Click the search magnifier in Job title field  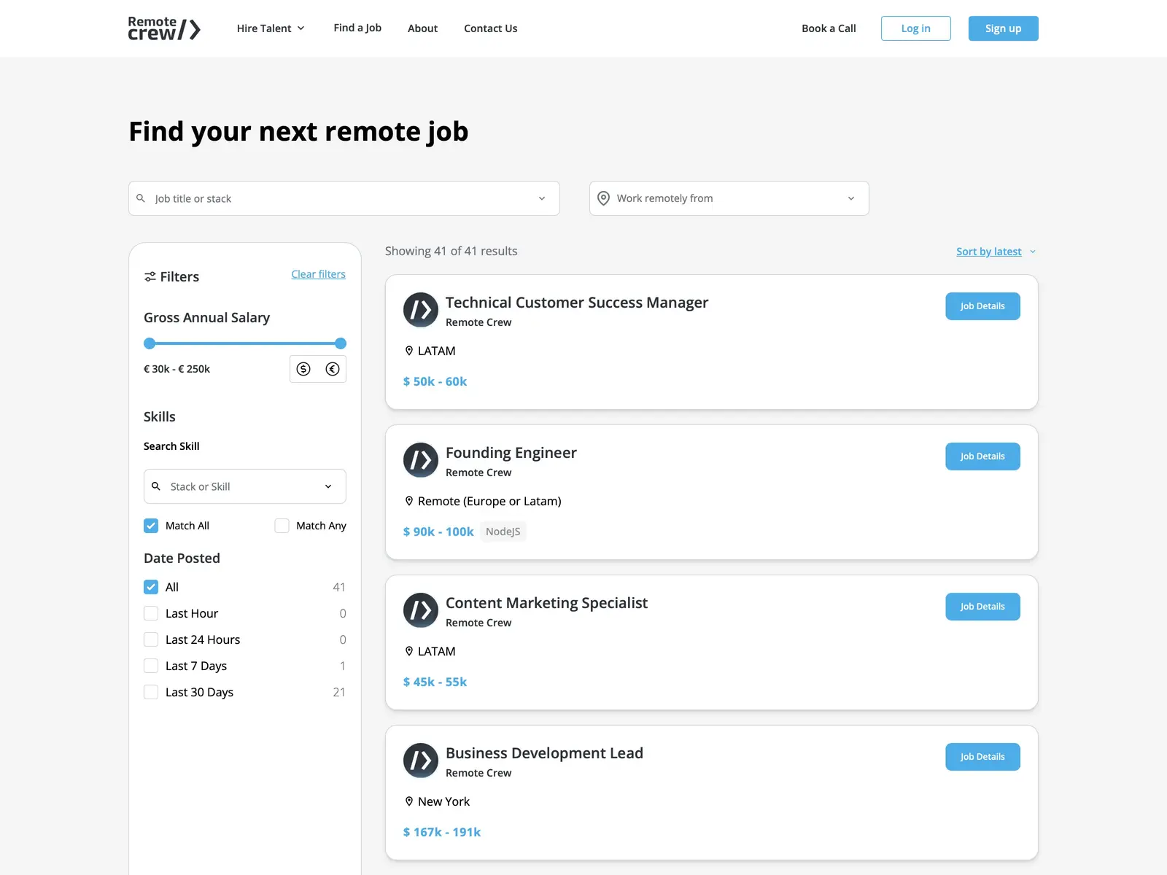[141, 198]
